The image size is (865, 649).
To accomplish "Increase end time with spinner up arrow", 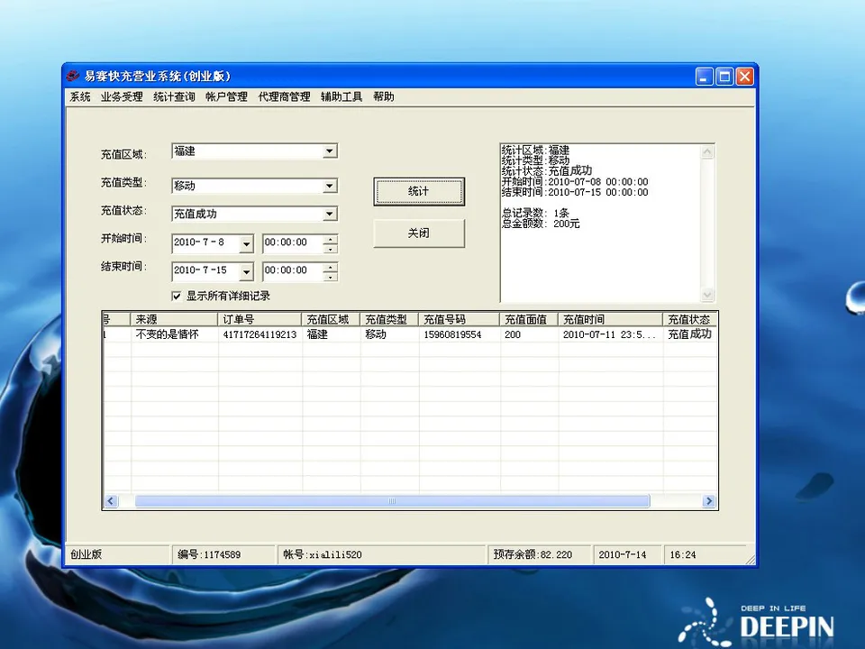I will (331, 266).
